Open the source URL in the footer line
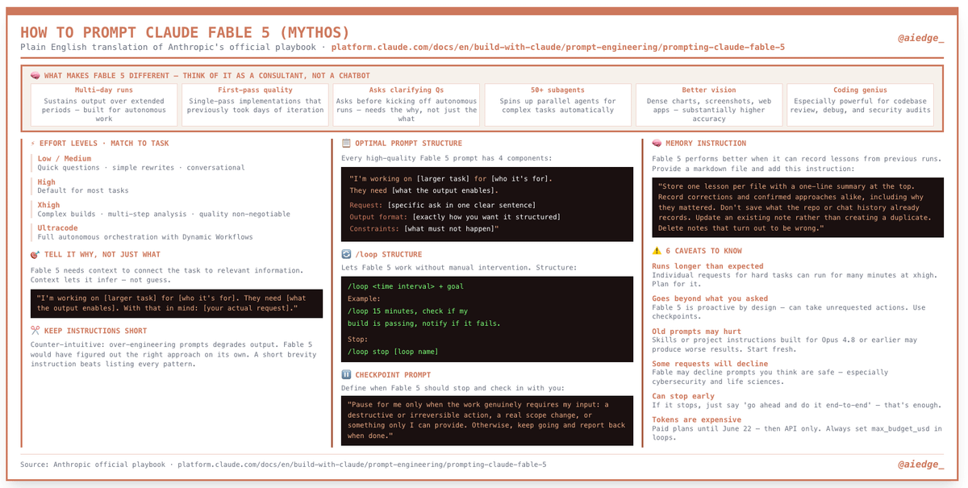This screenshot has width=968, height=488. [362, 465]
